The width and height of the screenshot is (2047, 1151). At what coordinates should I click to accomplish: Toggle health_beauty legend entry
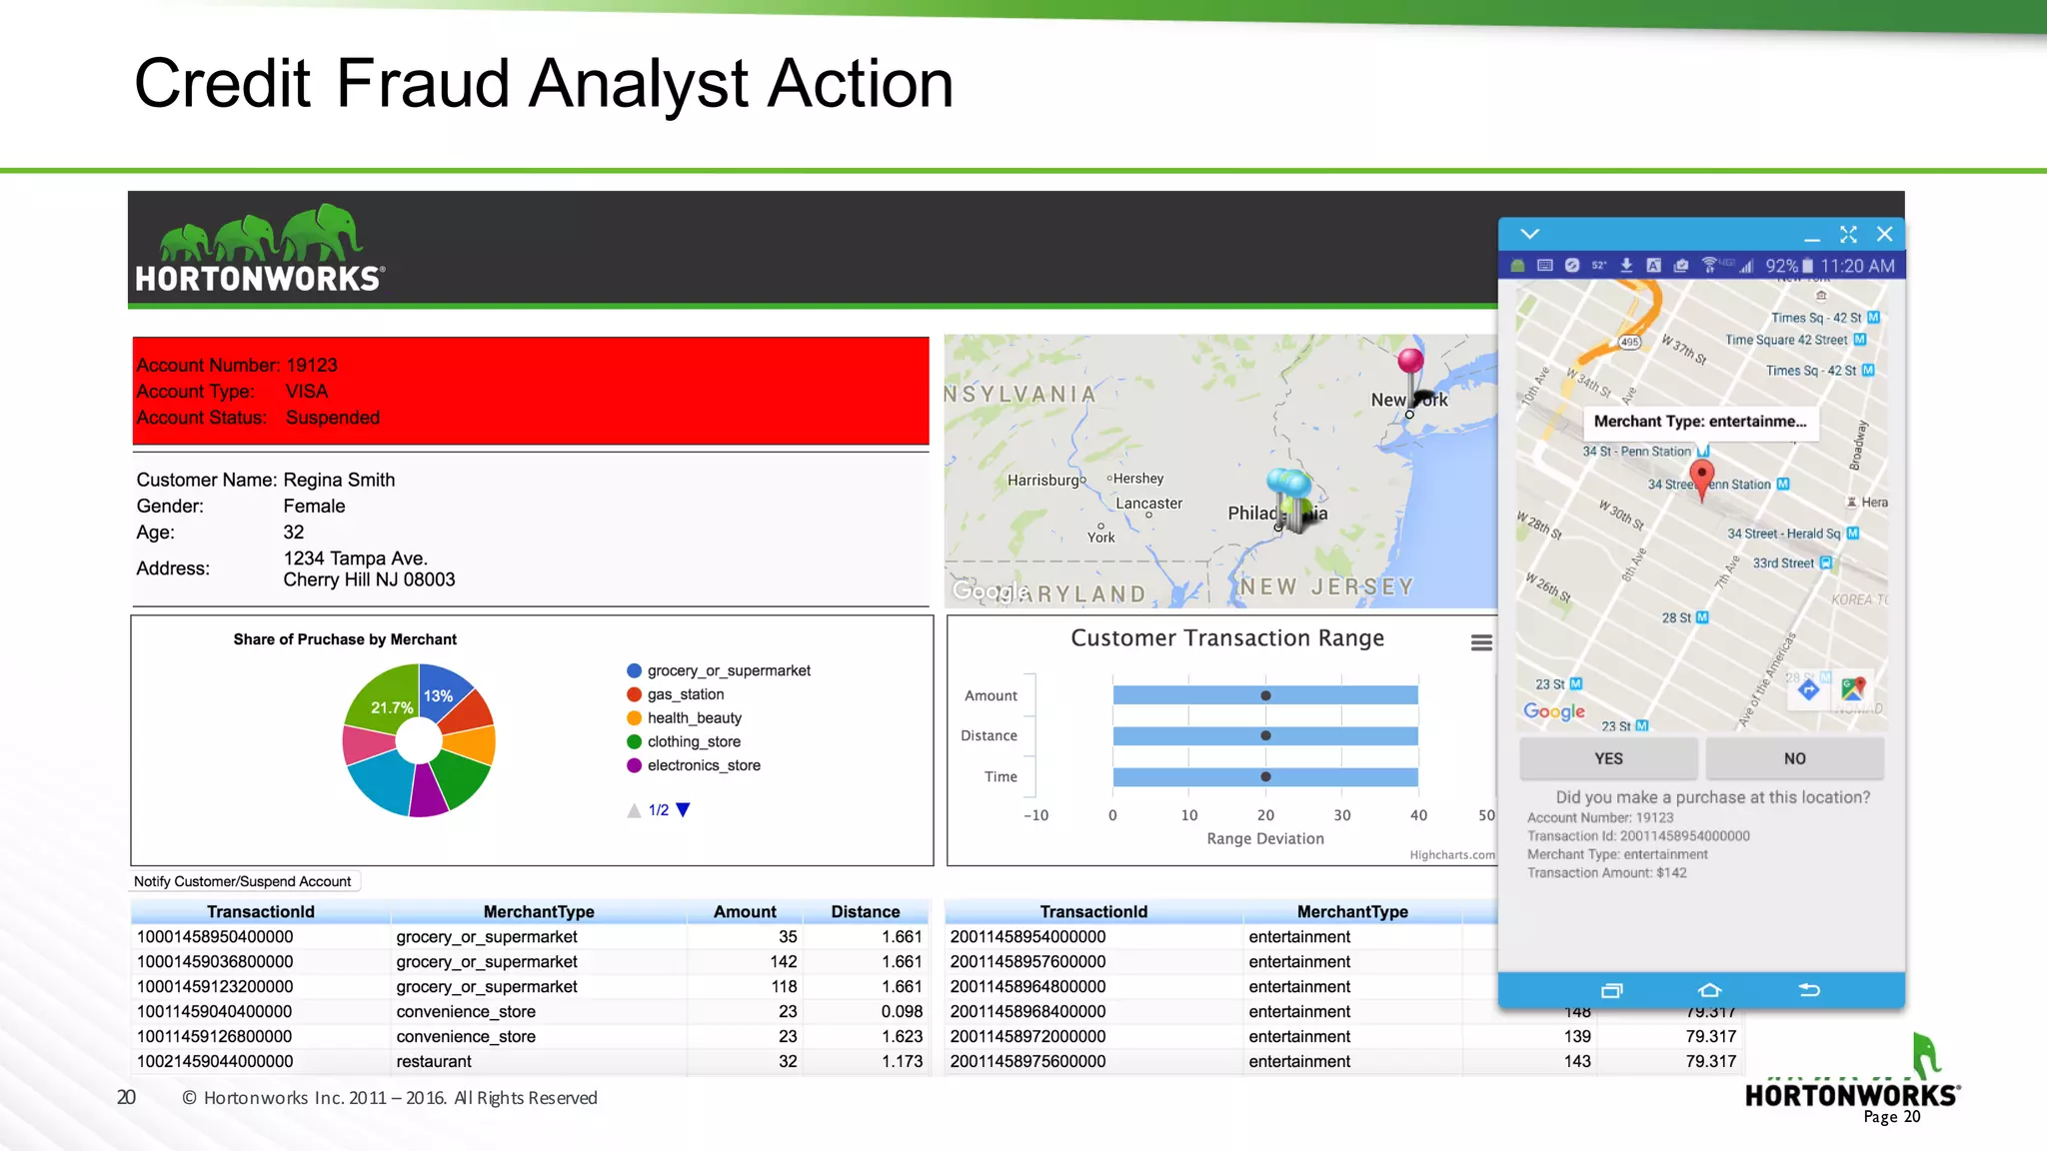[x=684, y=718]
